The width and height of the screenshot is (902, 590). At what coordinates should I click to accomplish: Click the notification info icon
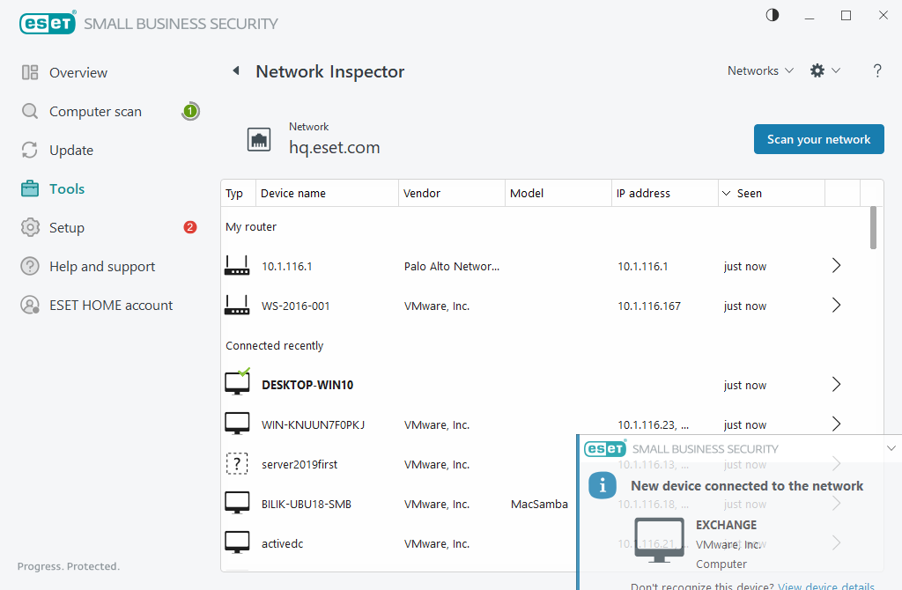(x=603, y=486)
